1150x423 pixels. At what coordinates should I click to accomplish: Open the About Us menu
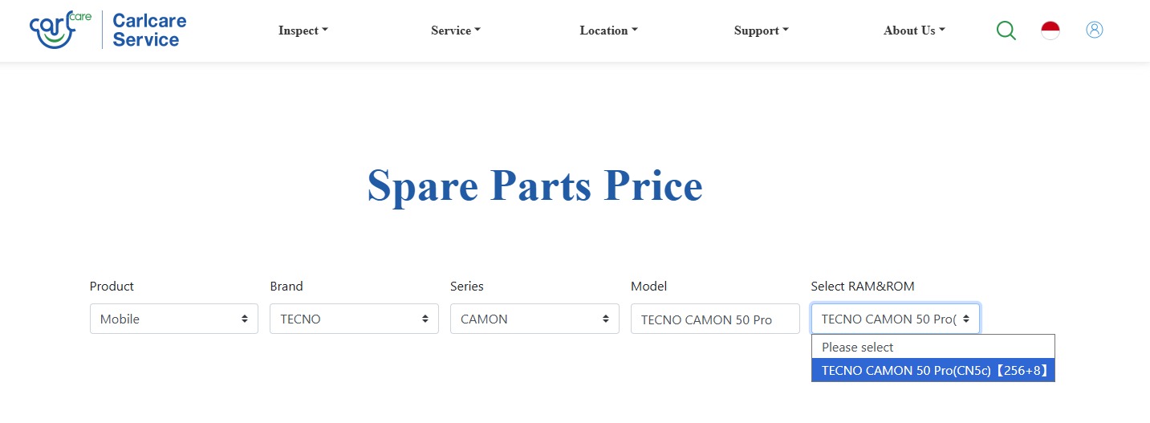pos(914,31)
